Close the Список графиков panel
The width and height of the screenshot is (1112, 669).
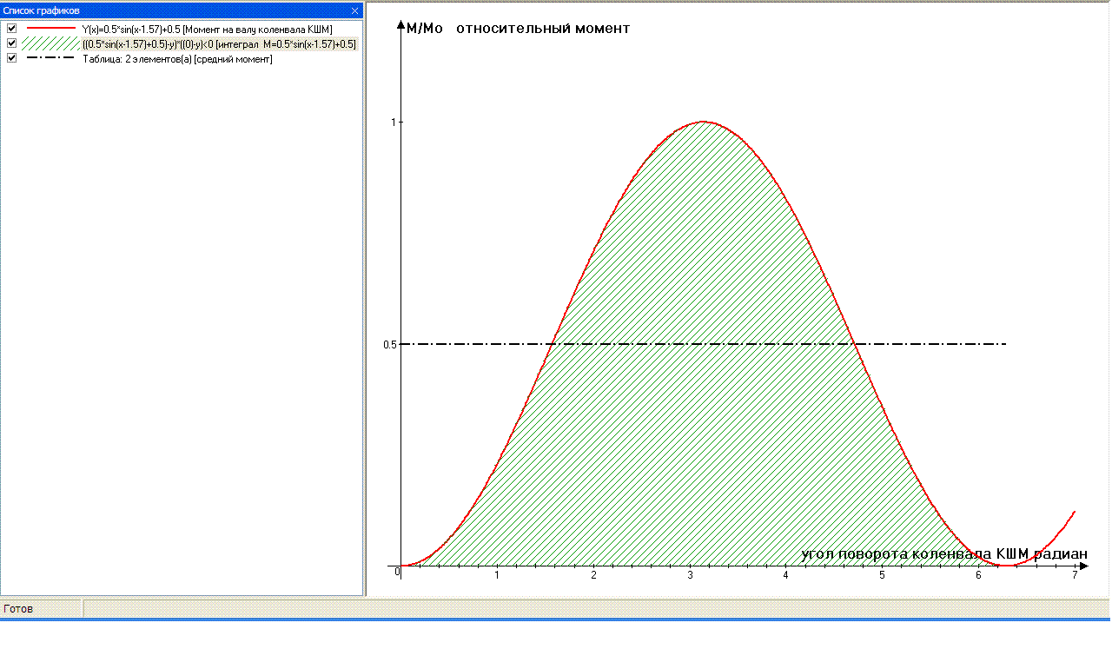coord(354,10)
